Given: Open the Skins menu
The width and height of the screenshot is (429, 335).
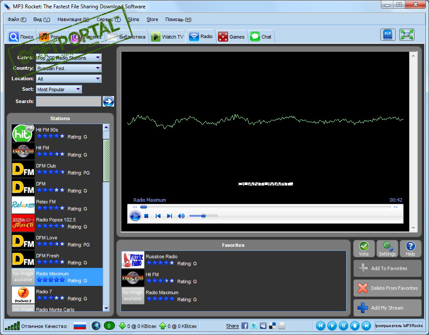Looking at the screenshot, I should coord(133,19).
